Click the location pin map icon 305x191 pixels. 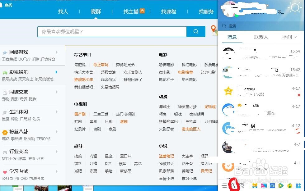coord(214,30)
